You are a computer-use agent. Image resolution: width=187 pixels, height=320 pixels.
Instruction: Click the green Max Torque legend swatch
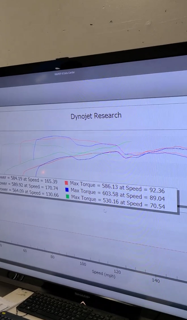point(67,197)
